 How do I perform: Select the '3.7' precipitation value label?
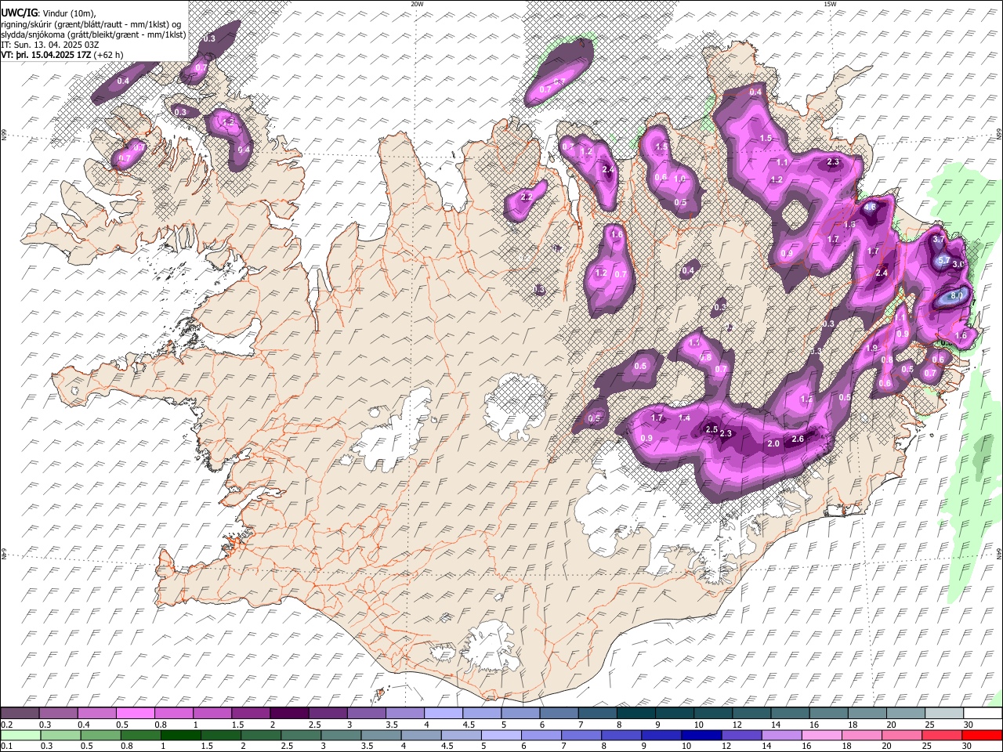(939, 239)
